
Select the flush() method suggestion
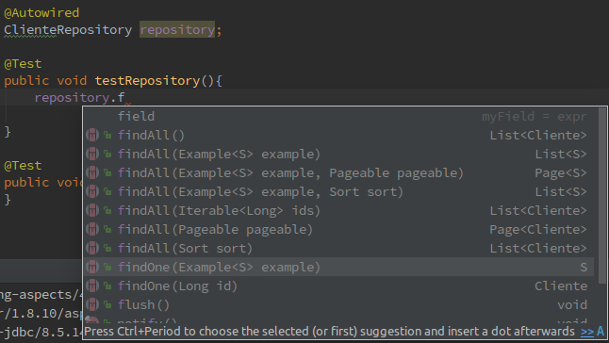pyautogui.click(x=338, y=304)
